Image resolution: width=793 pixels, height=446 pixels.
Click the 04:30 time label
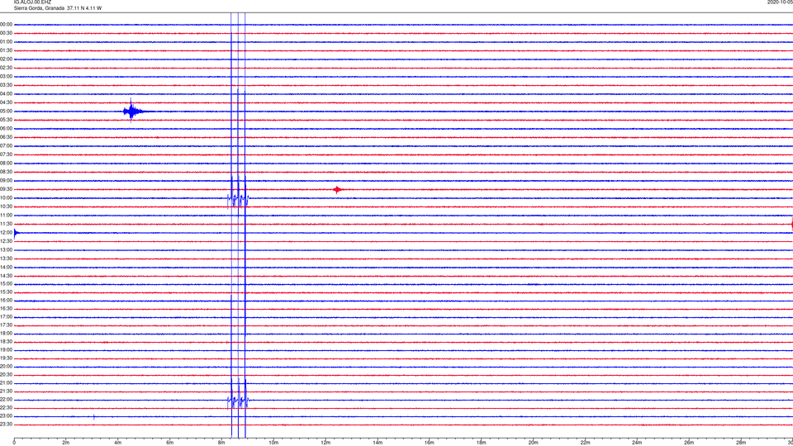point(6,102)
